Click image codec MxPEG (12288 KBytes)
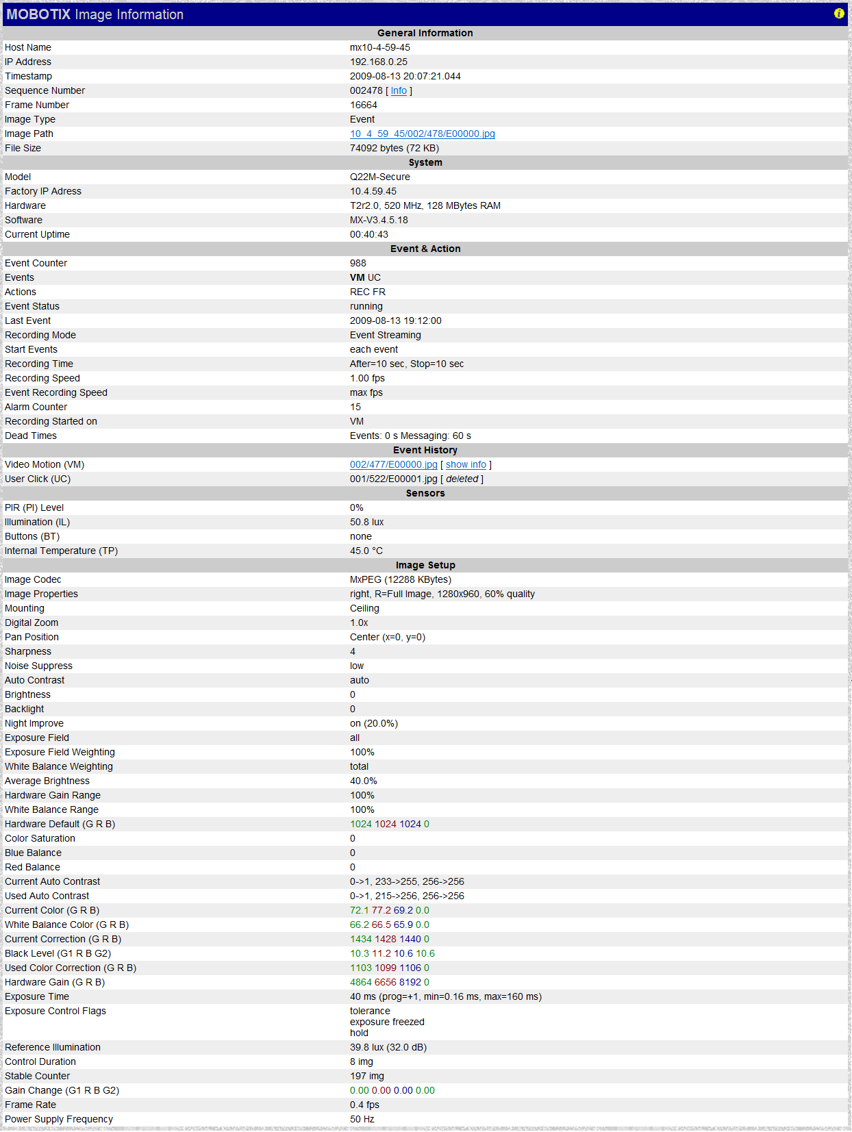852x1132 pixels. [x=401, y=579]
